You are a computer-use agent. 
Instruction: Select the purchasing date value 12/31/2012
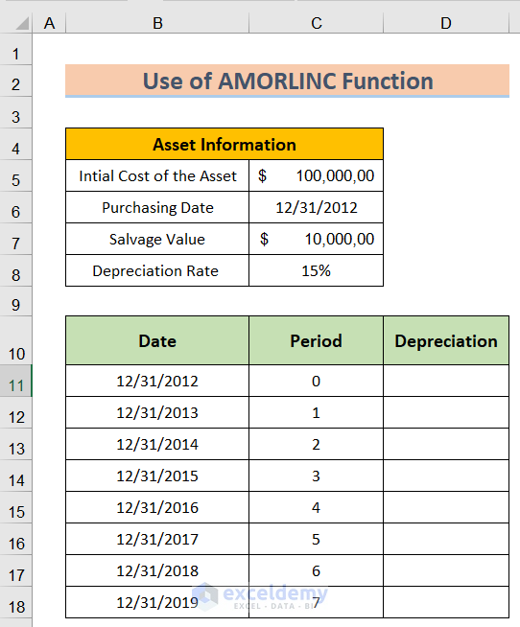[317, 207]
